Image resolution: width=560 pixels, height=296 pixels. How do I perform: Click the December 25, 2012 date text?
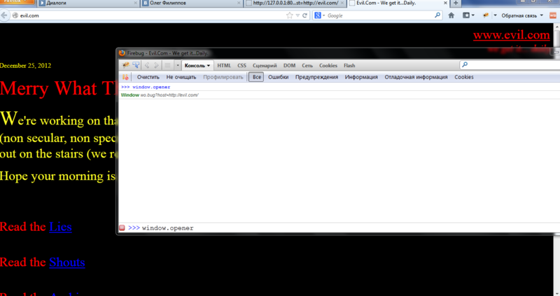25,66
